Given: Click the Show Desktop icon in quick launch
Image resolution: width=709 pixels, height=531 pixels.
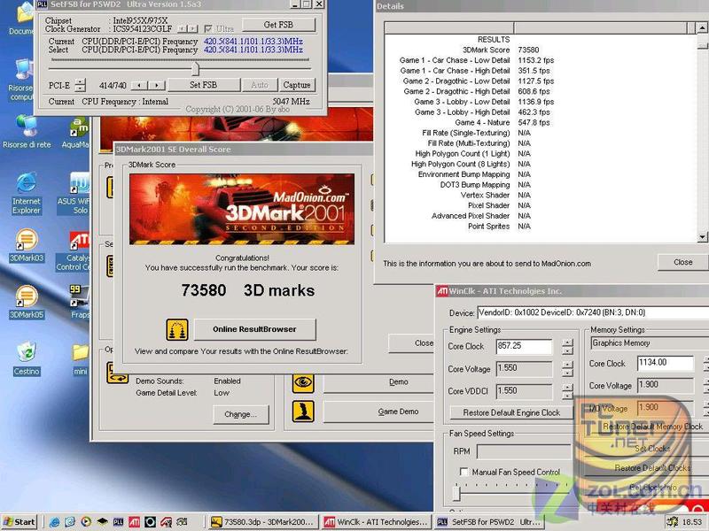Looking at the screenshot, I should 70,522.
